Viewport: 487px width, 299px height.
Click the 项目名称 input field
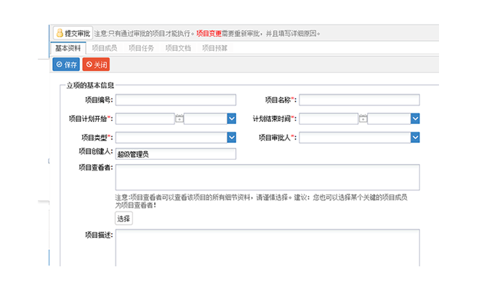pos(359,100)
